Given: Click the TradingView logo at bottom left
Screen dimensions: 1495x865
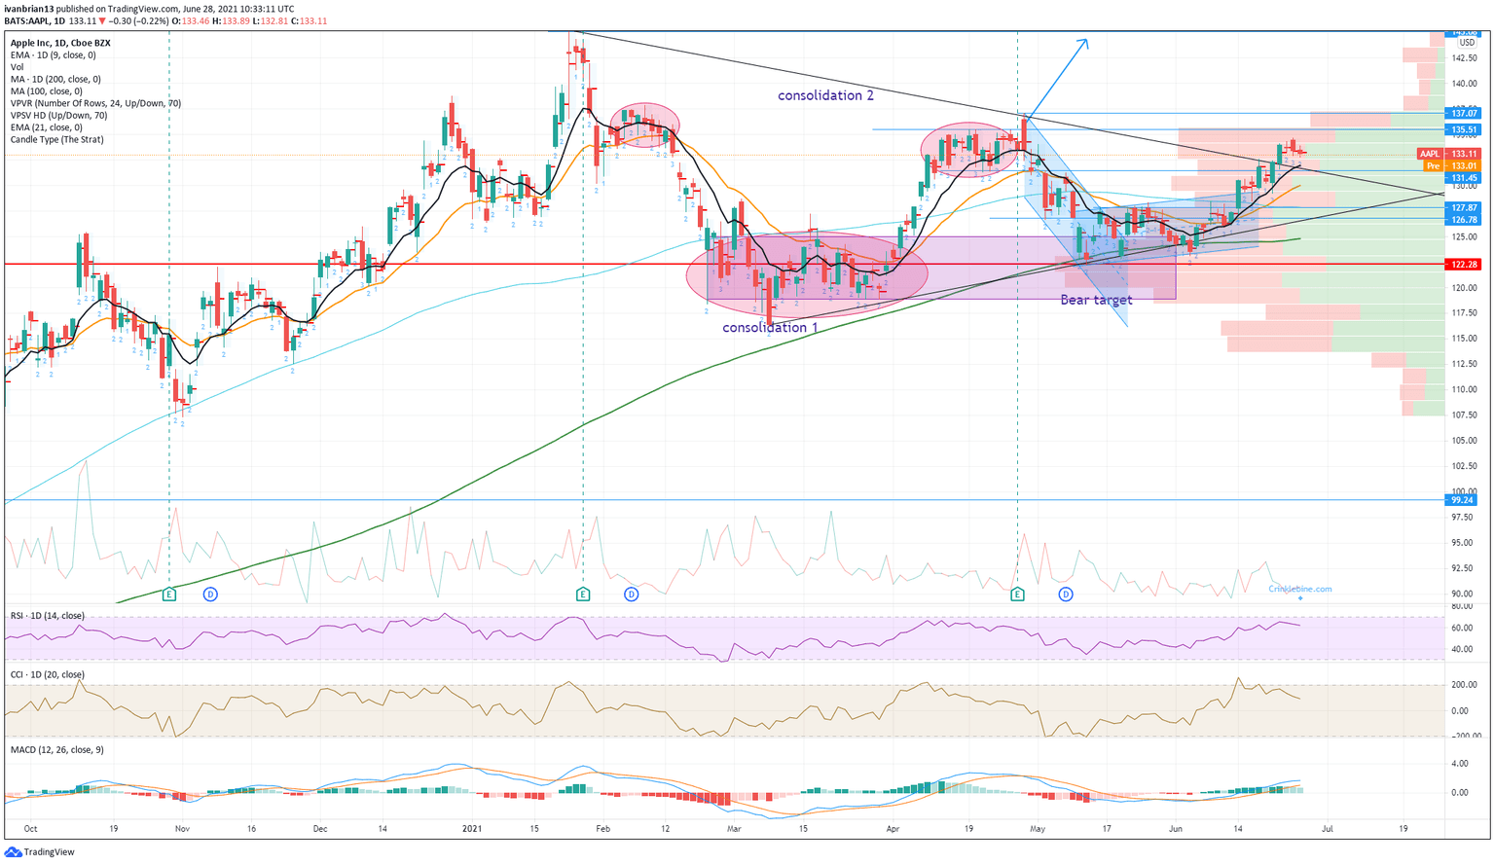Looking at the screenshot, I should [40, 852].
